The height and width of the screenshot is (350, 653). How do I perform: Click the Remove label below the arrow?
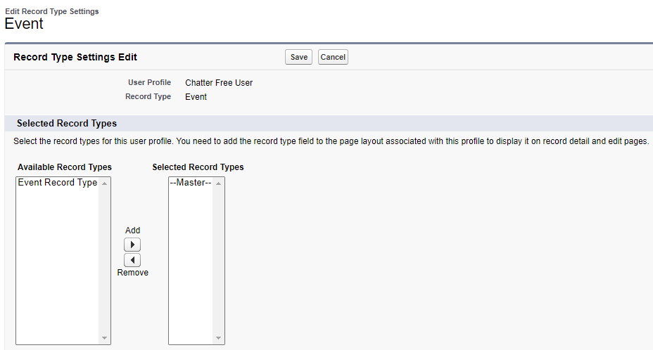(x=132, y=273)
